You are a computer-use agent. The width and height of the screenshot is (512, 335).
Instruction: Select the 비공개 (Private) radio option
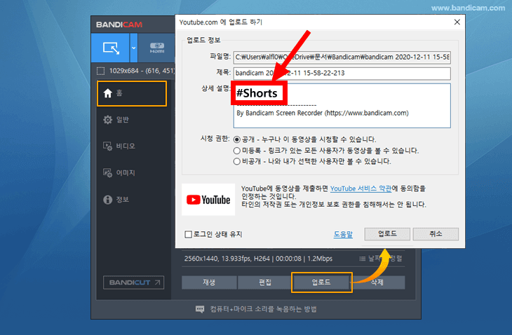(x=237, y=161)
